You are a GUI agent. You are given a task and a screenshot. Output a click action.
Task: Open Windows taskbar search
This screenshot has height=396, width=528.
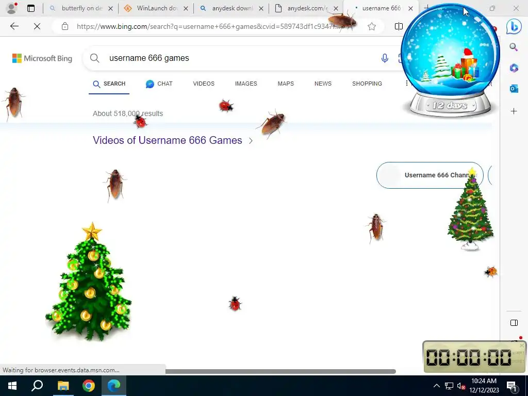tap(37, 386)
